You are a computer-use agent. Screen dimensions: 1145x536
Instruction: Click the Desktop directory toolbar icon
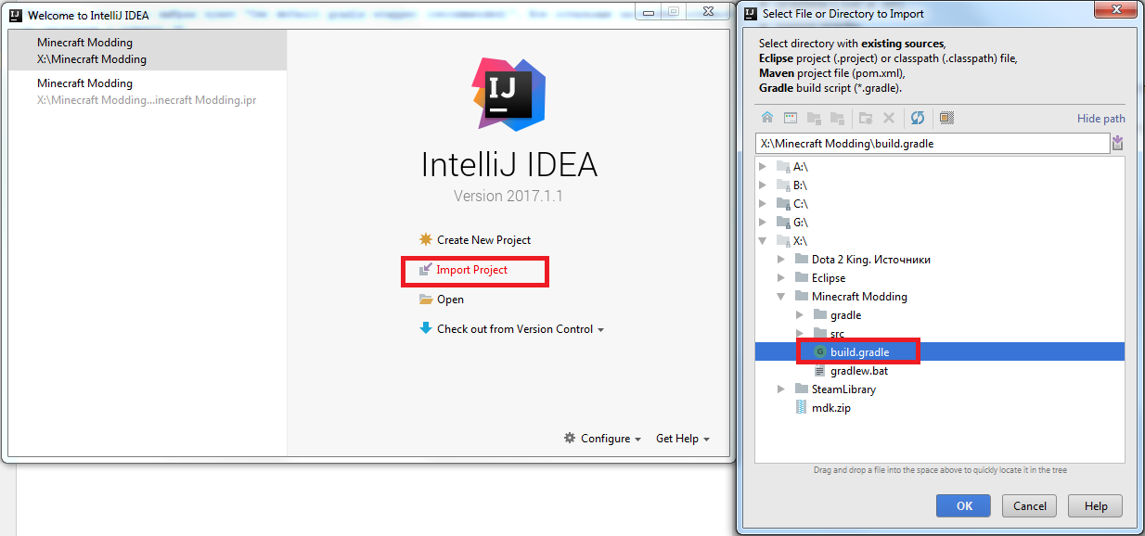(791, 118)
